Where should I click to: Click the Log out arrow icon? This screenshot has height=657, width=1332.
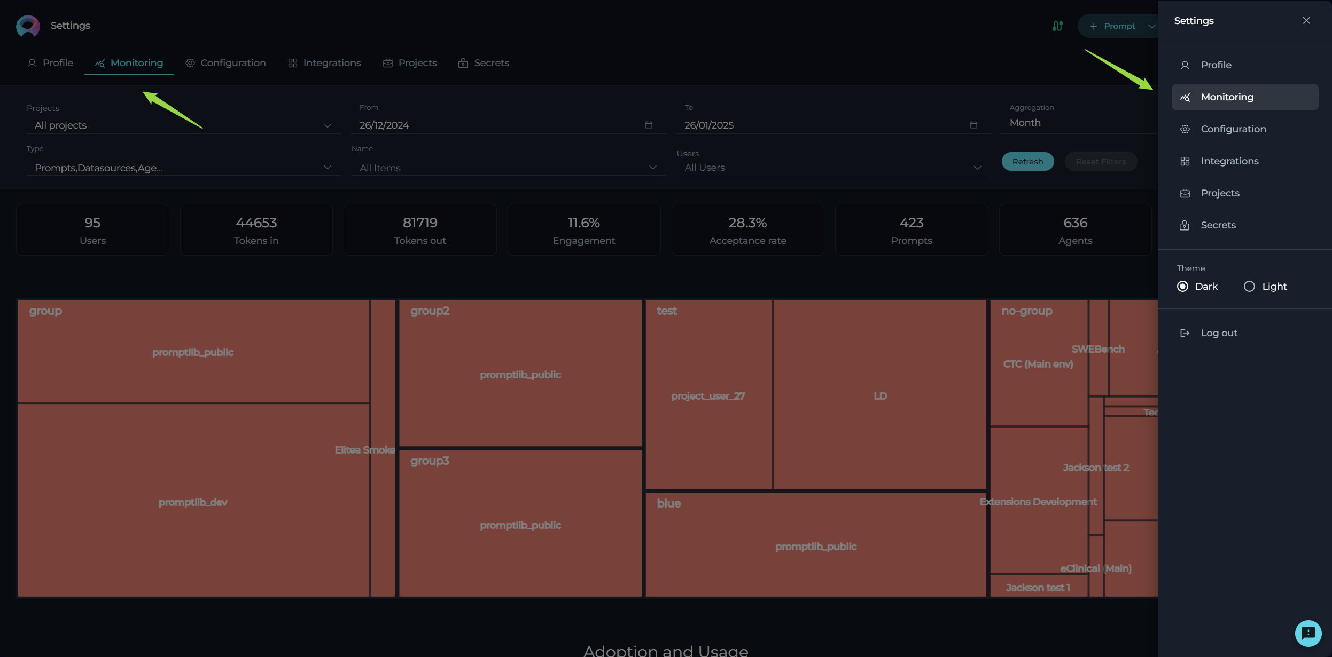tap(1185, 333)
